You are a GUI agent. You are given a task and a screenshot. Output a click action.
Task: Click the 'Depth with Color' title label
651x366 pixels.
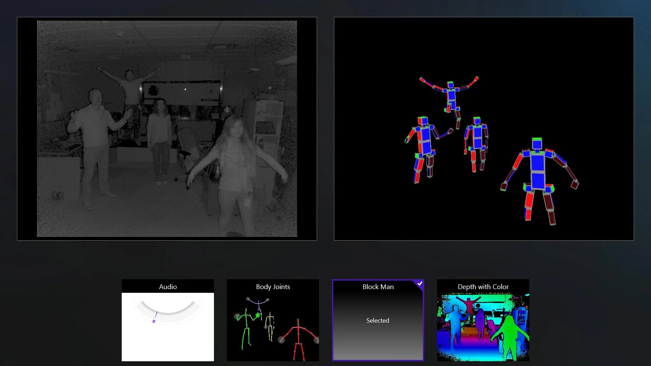click(483, 287)
